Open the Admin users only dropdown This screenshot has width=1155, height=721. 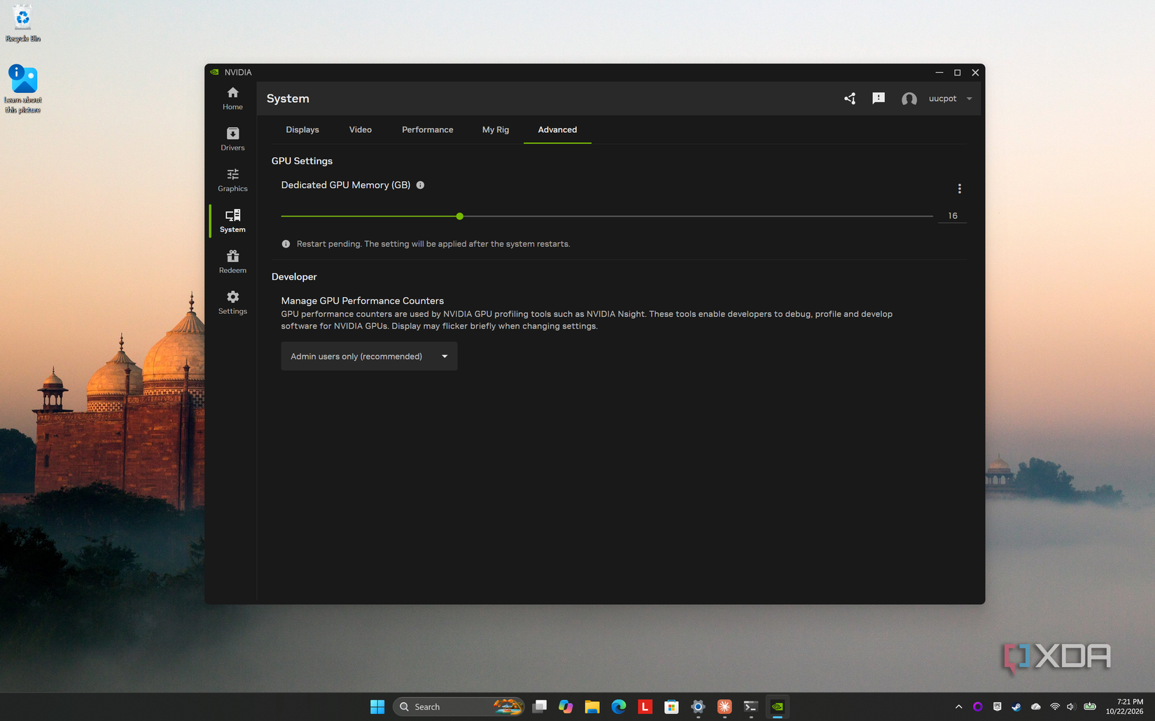click(369, 356)
